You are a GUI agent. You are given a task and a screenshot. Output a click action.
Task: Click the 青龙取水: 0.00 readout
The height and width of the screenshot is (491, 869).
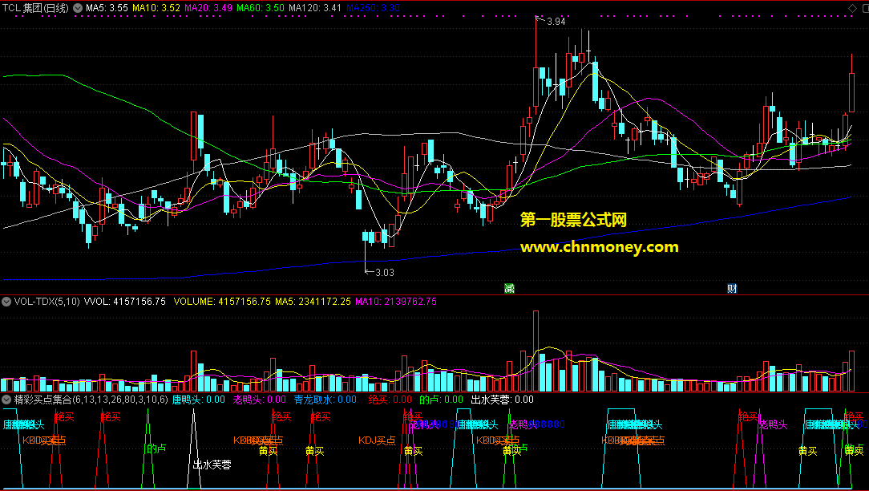[x=325, y=400]
